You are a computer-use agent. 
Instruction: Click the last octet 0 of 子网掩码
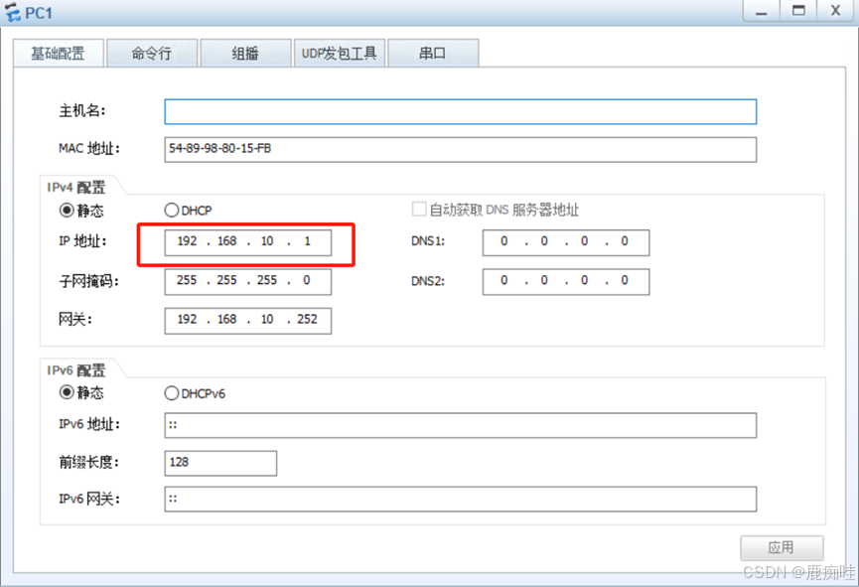pyautogui.click(x=307, y=280)
